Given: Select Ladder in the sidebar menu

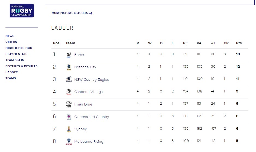Looking at the screenshot, I should click(x=12, y=72).
